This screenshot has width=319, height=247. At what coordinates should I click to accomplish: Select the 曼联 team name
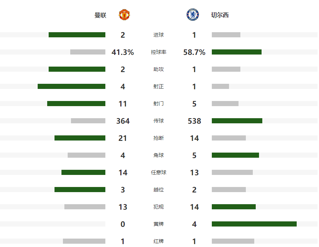click(100, 15)
